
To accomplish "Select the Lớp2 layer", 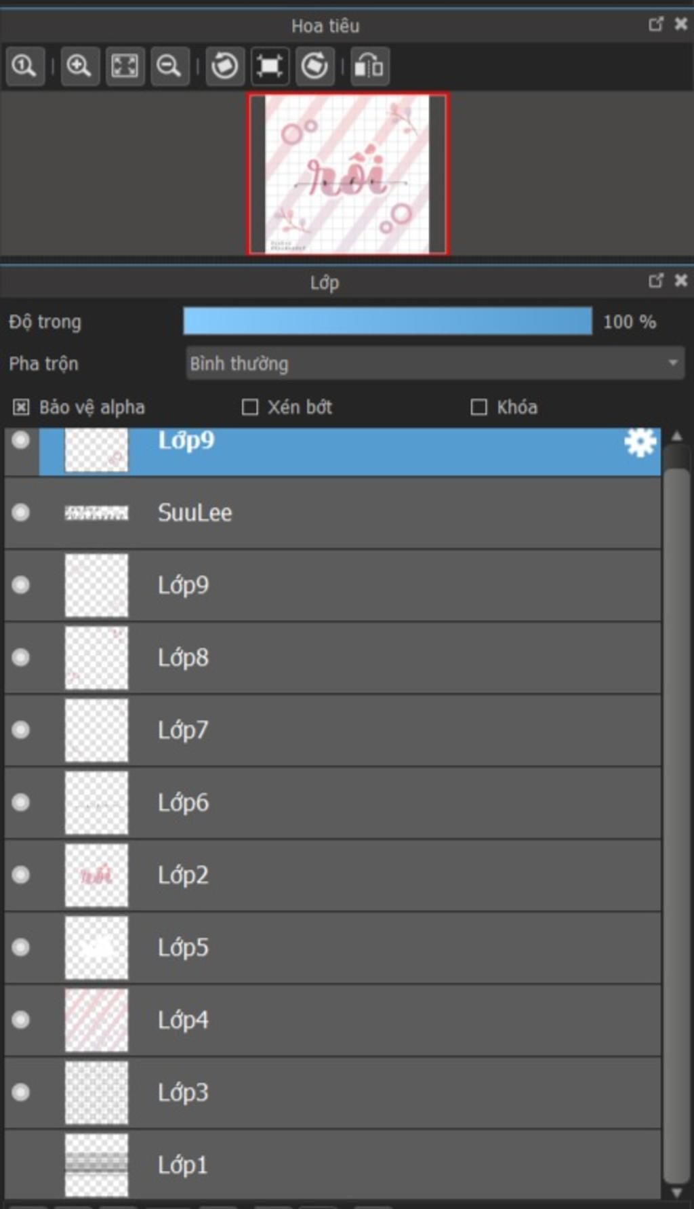I will pyautogui.click(x=332, y=875).
